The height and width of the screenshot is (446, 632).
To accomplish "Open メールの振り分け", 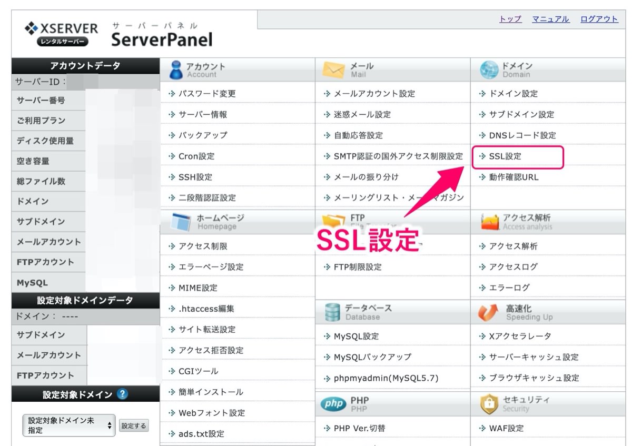I will coord(366,177).
